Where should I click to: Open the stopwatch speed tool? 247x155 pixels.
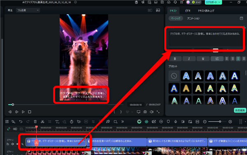(x=72, y=122)
